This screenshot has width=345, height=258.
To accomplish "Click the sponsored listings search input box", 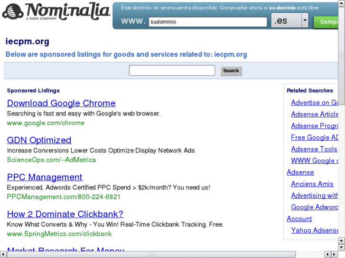I will (x=172, y=70).
